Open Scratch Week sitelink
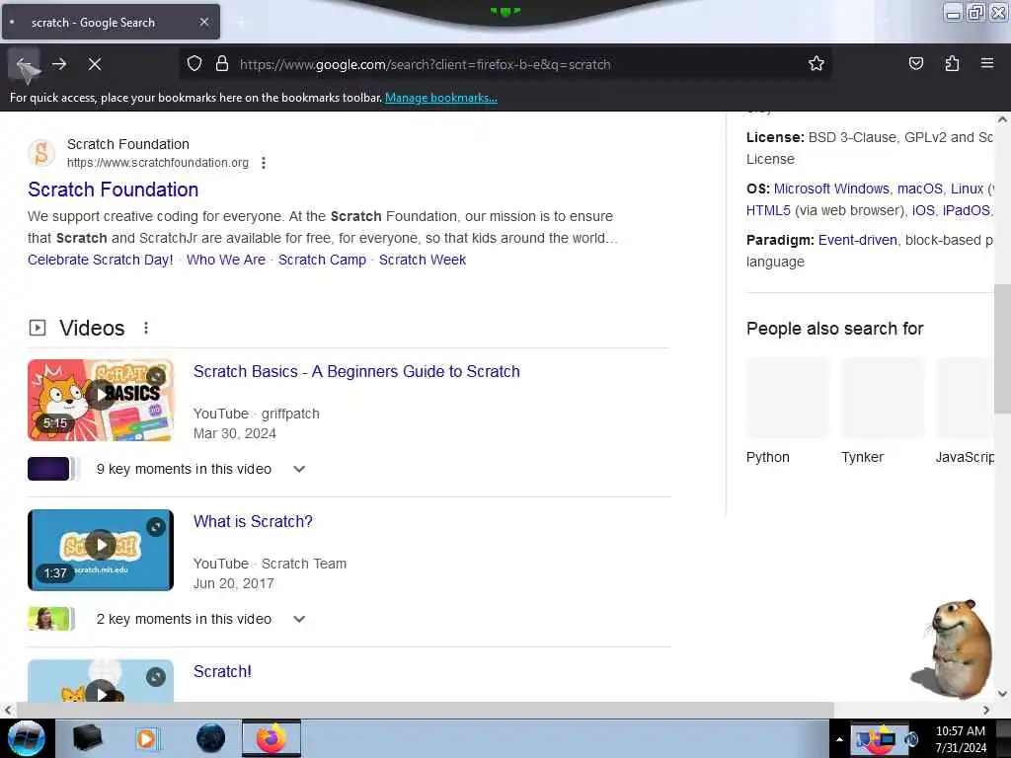1011x758 pixels. [x=423, y=260]
